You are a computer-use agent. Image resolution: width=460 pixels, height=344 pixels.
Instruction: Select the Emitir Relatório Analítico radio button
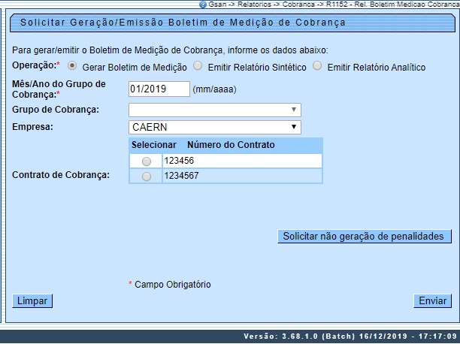click(317, 66)
